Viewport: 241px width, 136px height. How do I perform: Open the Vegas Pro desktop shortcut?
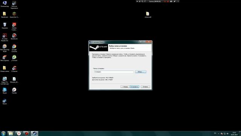click(5, 80)
